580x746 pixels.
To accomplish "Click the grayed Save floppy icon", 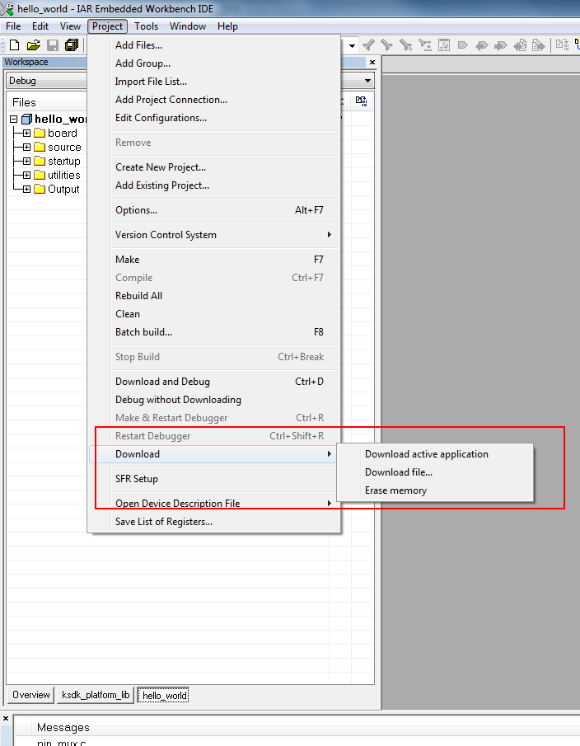I will tap(52, 45).
